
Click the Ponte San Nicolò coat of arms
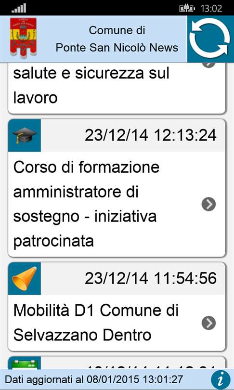[x=24, y=38]
